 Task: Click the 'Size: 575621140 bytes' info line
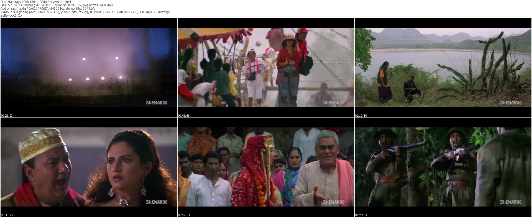[x=57, y=5]
